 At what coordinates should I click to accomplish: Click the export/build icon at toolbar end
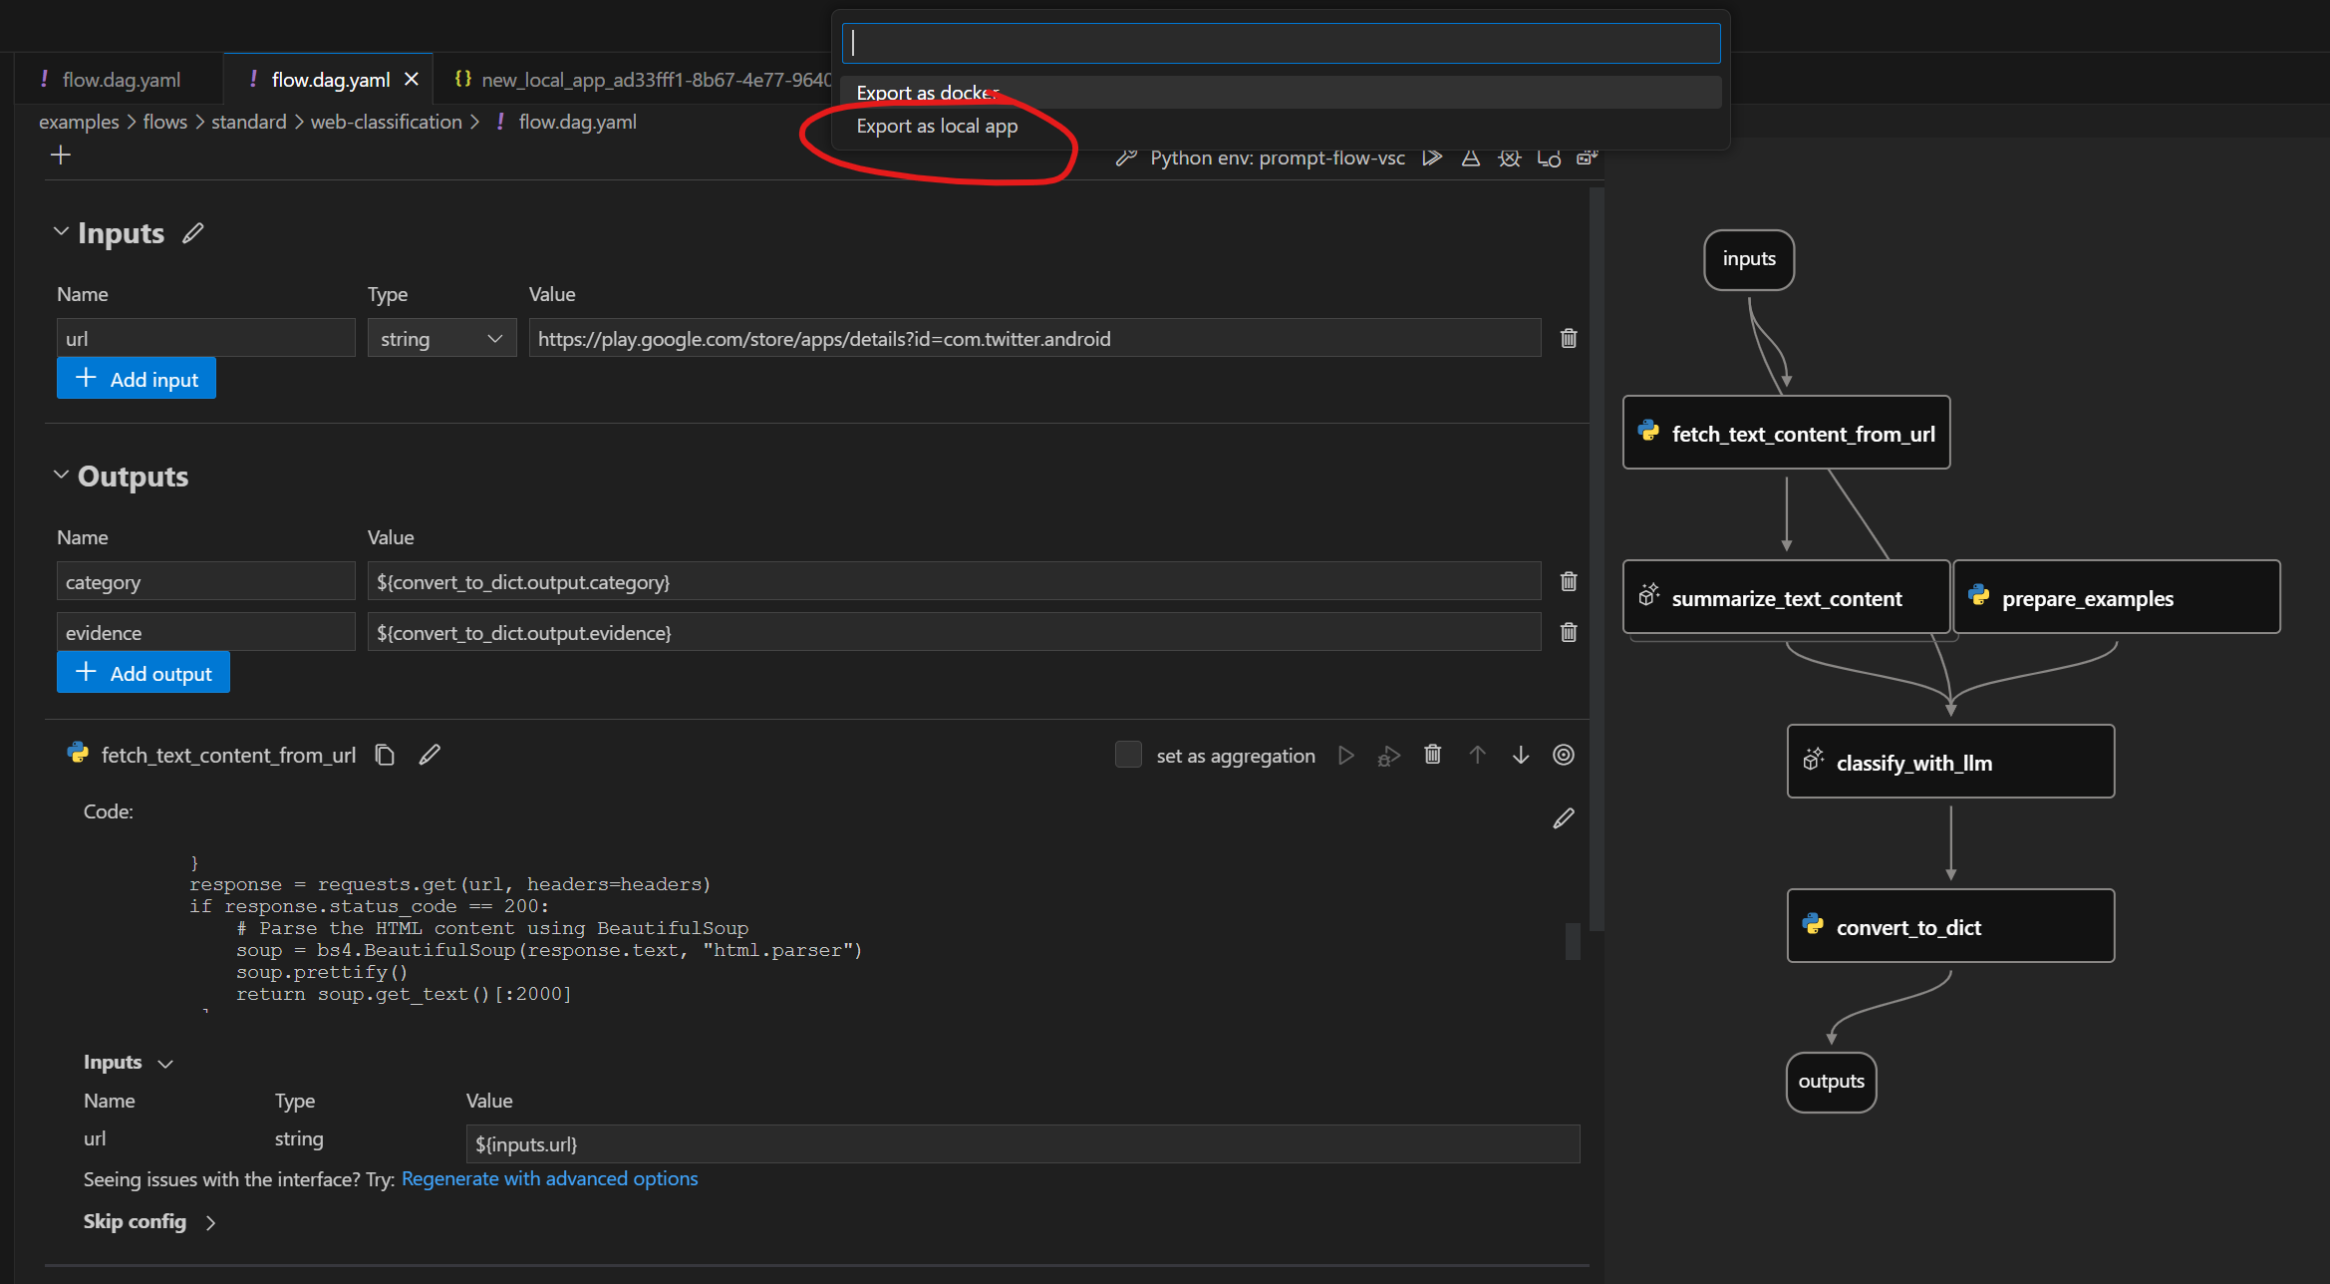point(1587,158)
